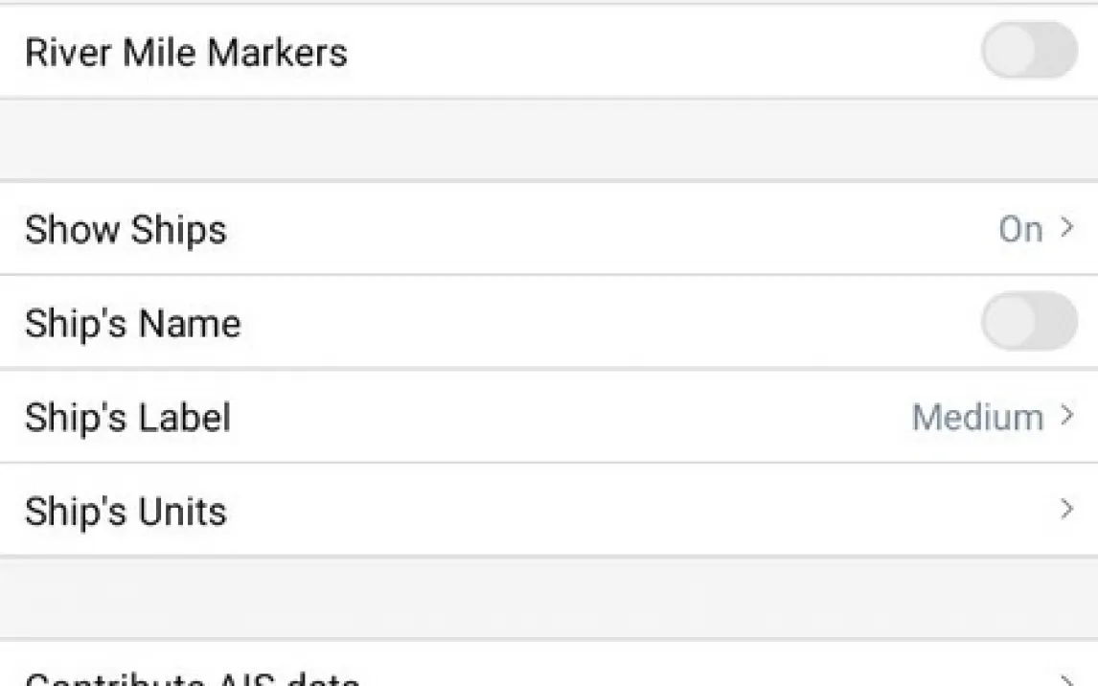Open the Ship's Label setting text

pos(127,418)
